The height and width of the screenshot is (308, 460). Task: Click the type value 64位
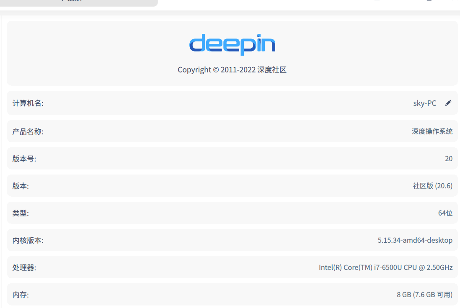tap(445, 213)
